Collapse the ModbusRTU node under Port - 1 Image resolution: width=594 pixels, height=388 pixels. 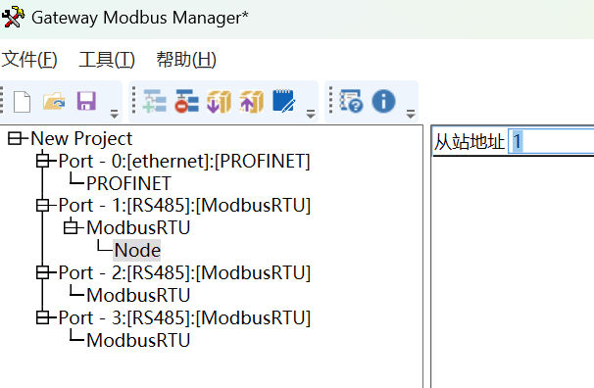(x=71, y=227)
